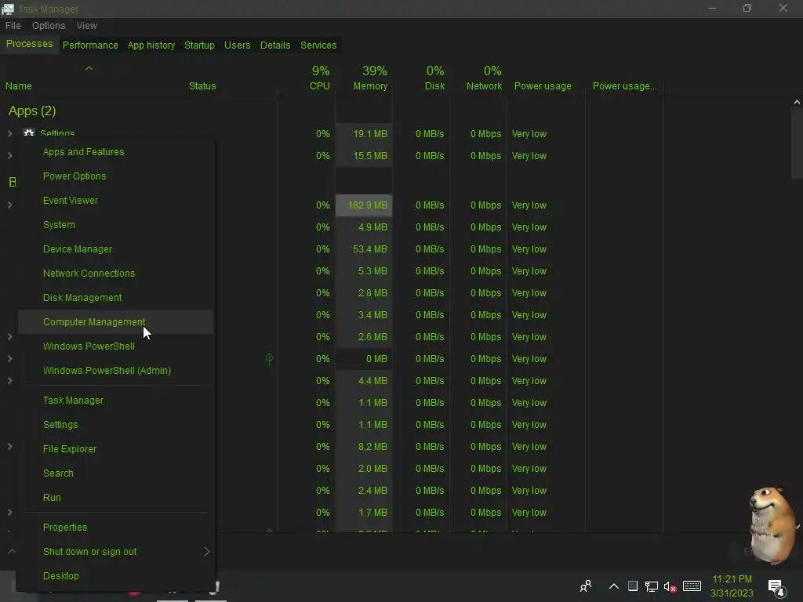Open File Explorer from the menu

point(70,449)
